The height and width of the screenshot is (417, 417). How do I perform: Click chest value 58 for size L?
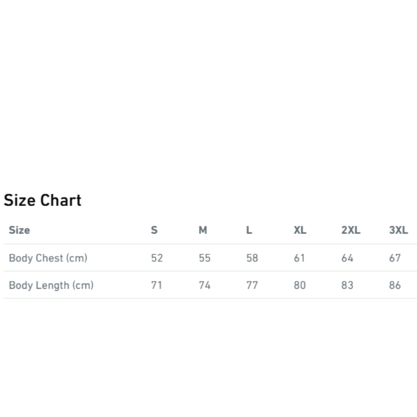point(252,258)
